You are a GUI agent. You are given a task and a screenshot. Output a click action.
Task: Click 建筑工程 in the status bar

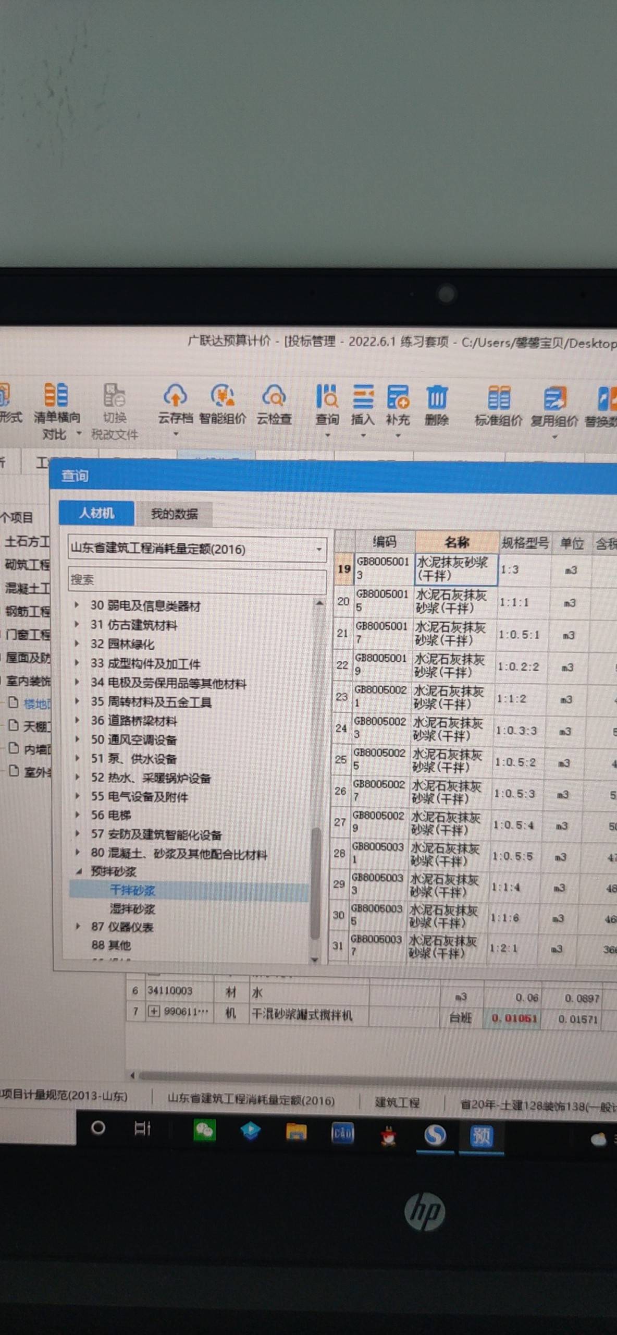tap(397, 1102)
